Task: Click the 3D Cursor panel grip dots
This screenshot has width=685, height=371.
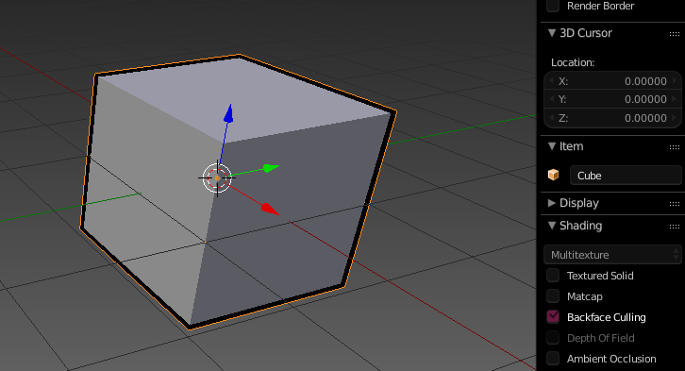Action: click(x=675, y=34)
